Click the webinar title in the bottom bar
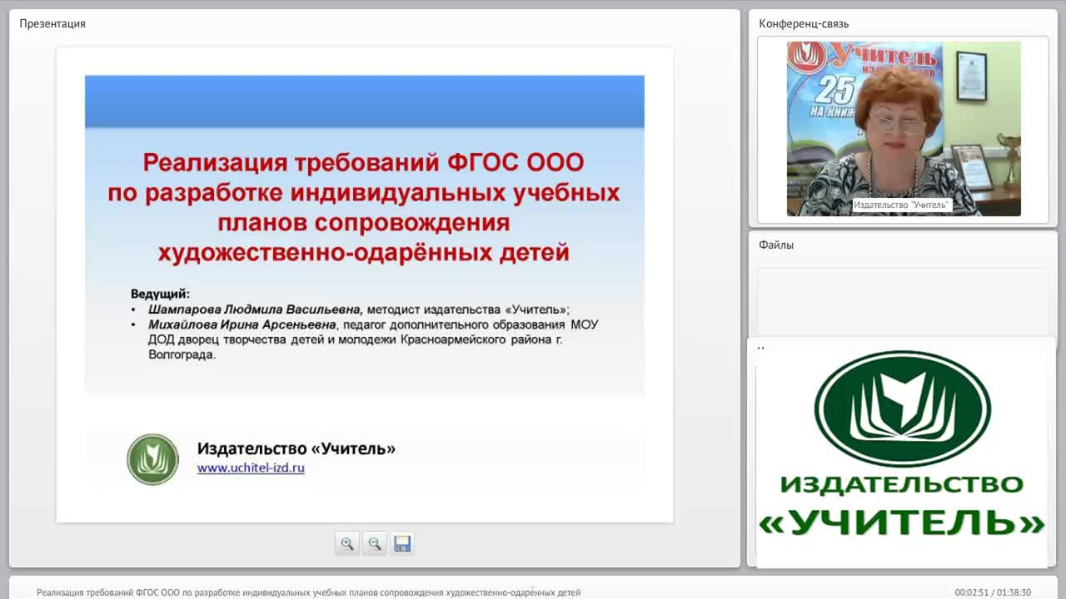1066x599 pixels. coord(308,592)
